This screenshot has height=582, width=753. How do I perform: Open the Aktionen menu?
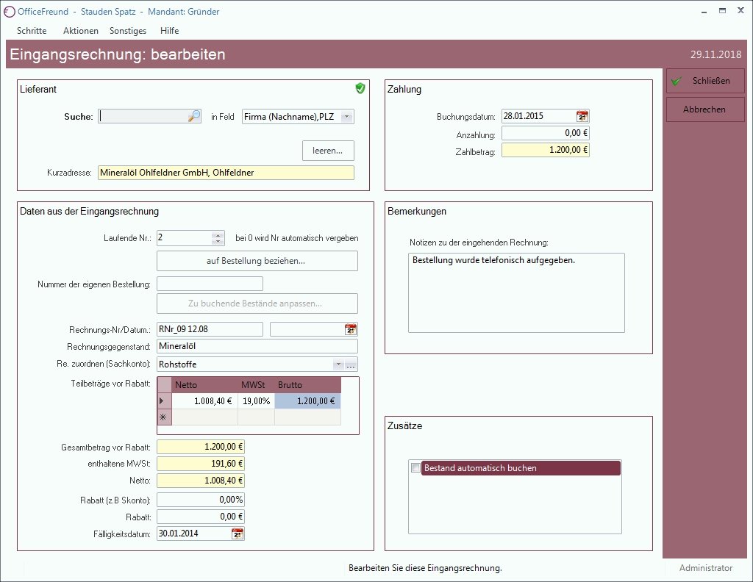coord(81,31)
